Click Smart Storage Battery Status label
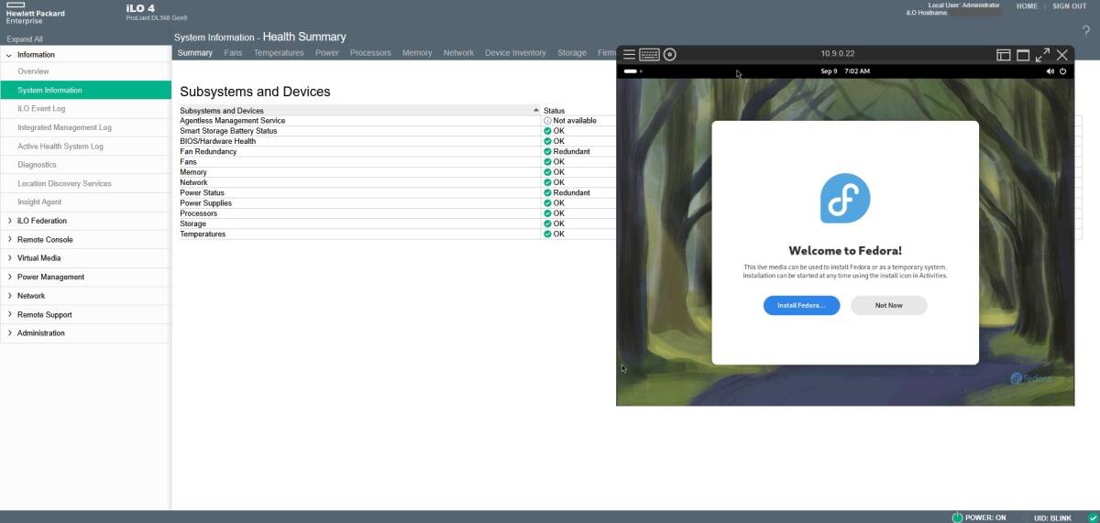 point(228,131)
